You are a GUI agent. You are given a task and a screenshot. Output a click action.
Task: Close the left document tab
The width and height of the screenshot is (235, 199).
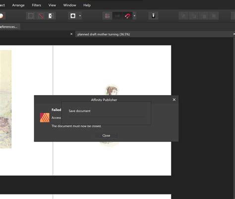[x=71, y=34]
